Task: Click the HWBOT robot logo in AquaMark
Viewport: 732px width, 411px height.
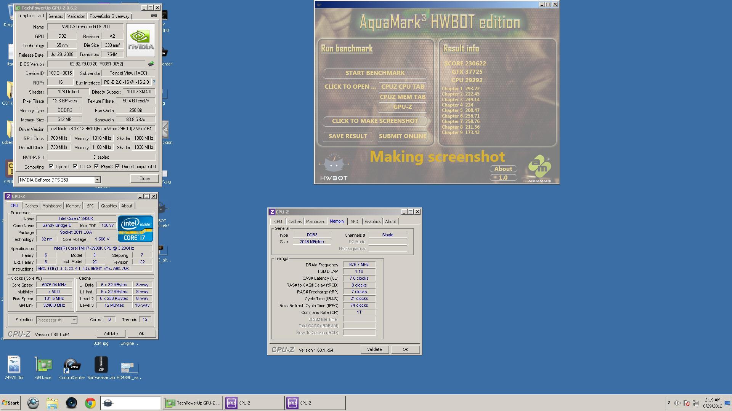Action: tap(334, 167)
